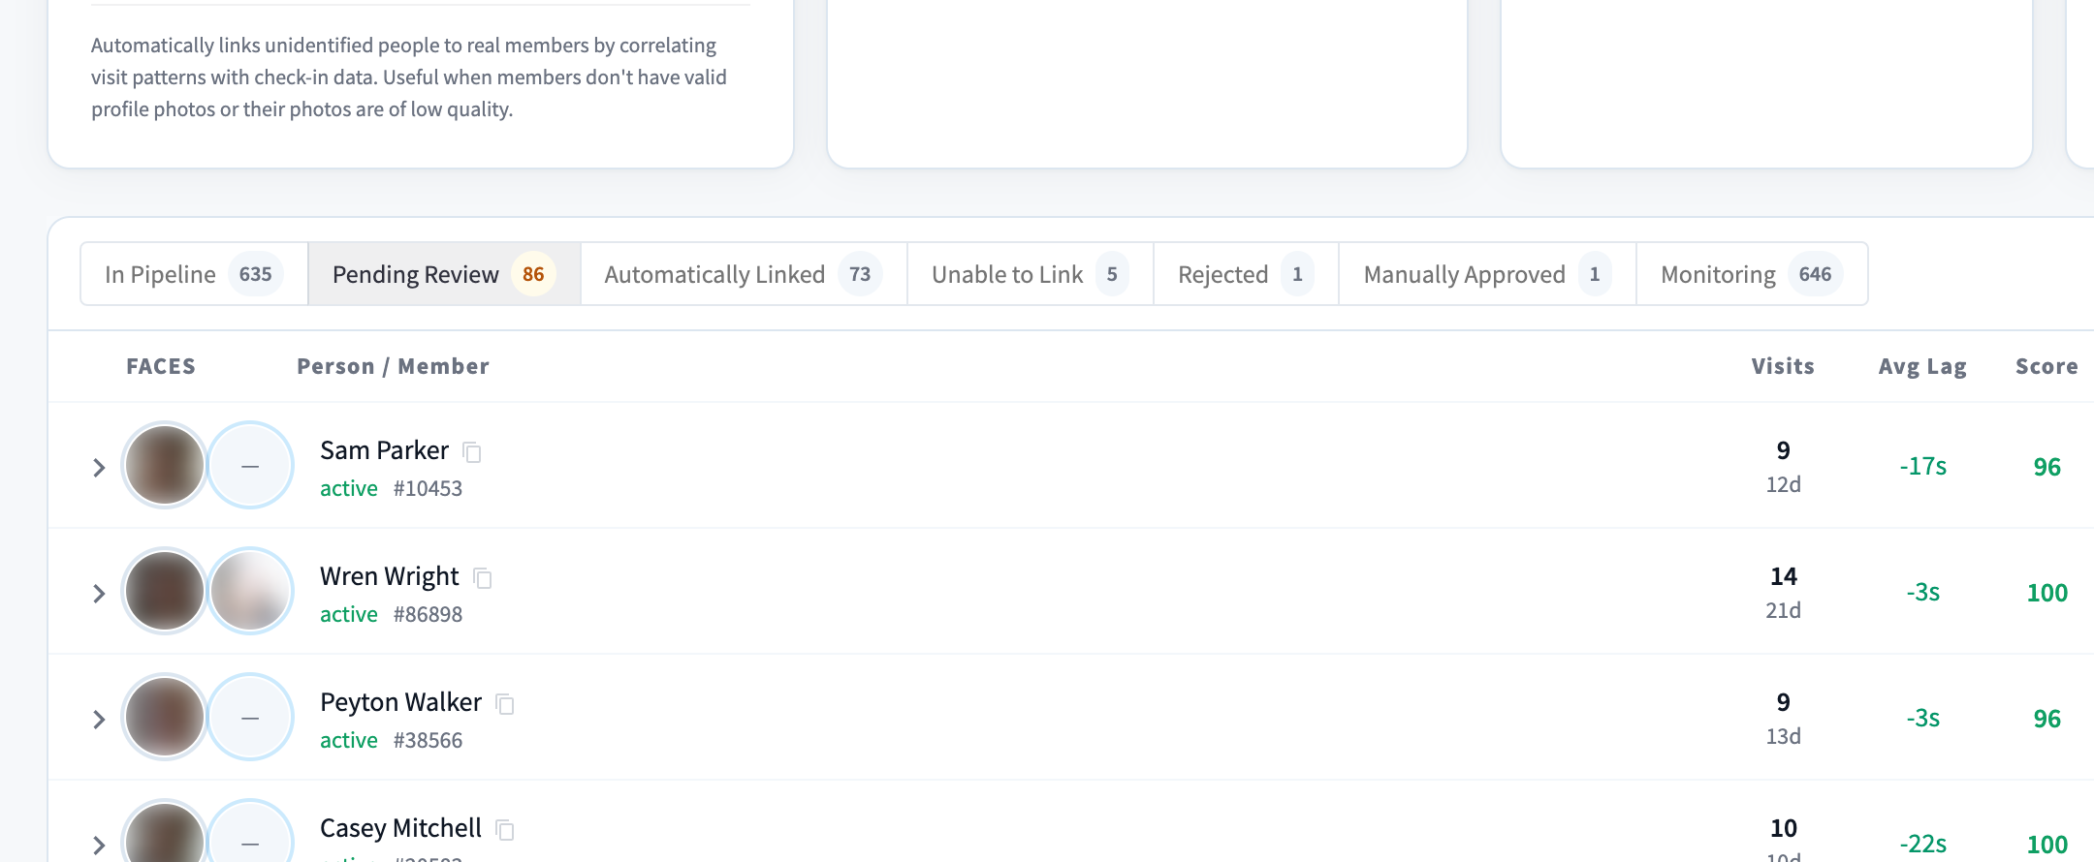The height and width of the screenshot is (862, 2094).
Task: Open the Automatically Linked tab
Action: pyautogui.click(x=744, y=274)
